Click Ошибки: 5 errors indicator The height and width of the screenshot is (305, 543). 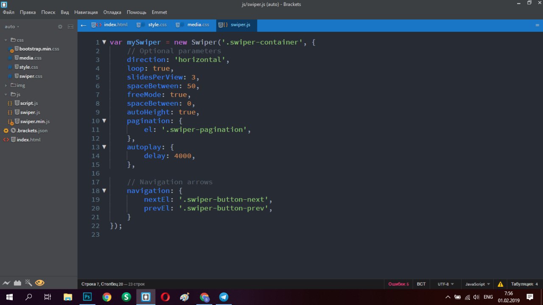click(399, 284)
